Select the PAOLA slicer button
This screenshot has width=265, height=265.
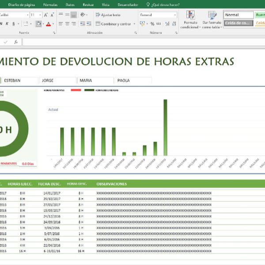click(133, 80)
